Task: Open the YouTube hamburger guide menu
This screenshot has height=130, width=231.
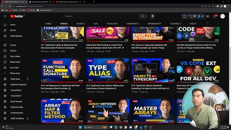Action: [5, 16]
